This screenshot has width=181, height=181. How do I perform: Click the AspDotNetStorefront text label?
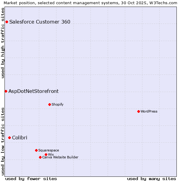point(33,91)
